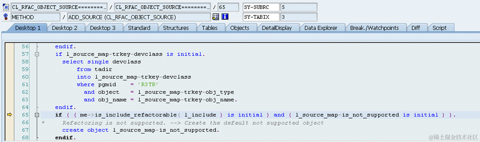
Task: Click the SY-SUBRC value field showing 5
Action: click(298, 7)
